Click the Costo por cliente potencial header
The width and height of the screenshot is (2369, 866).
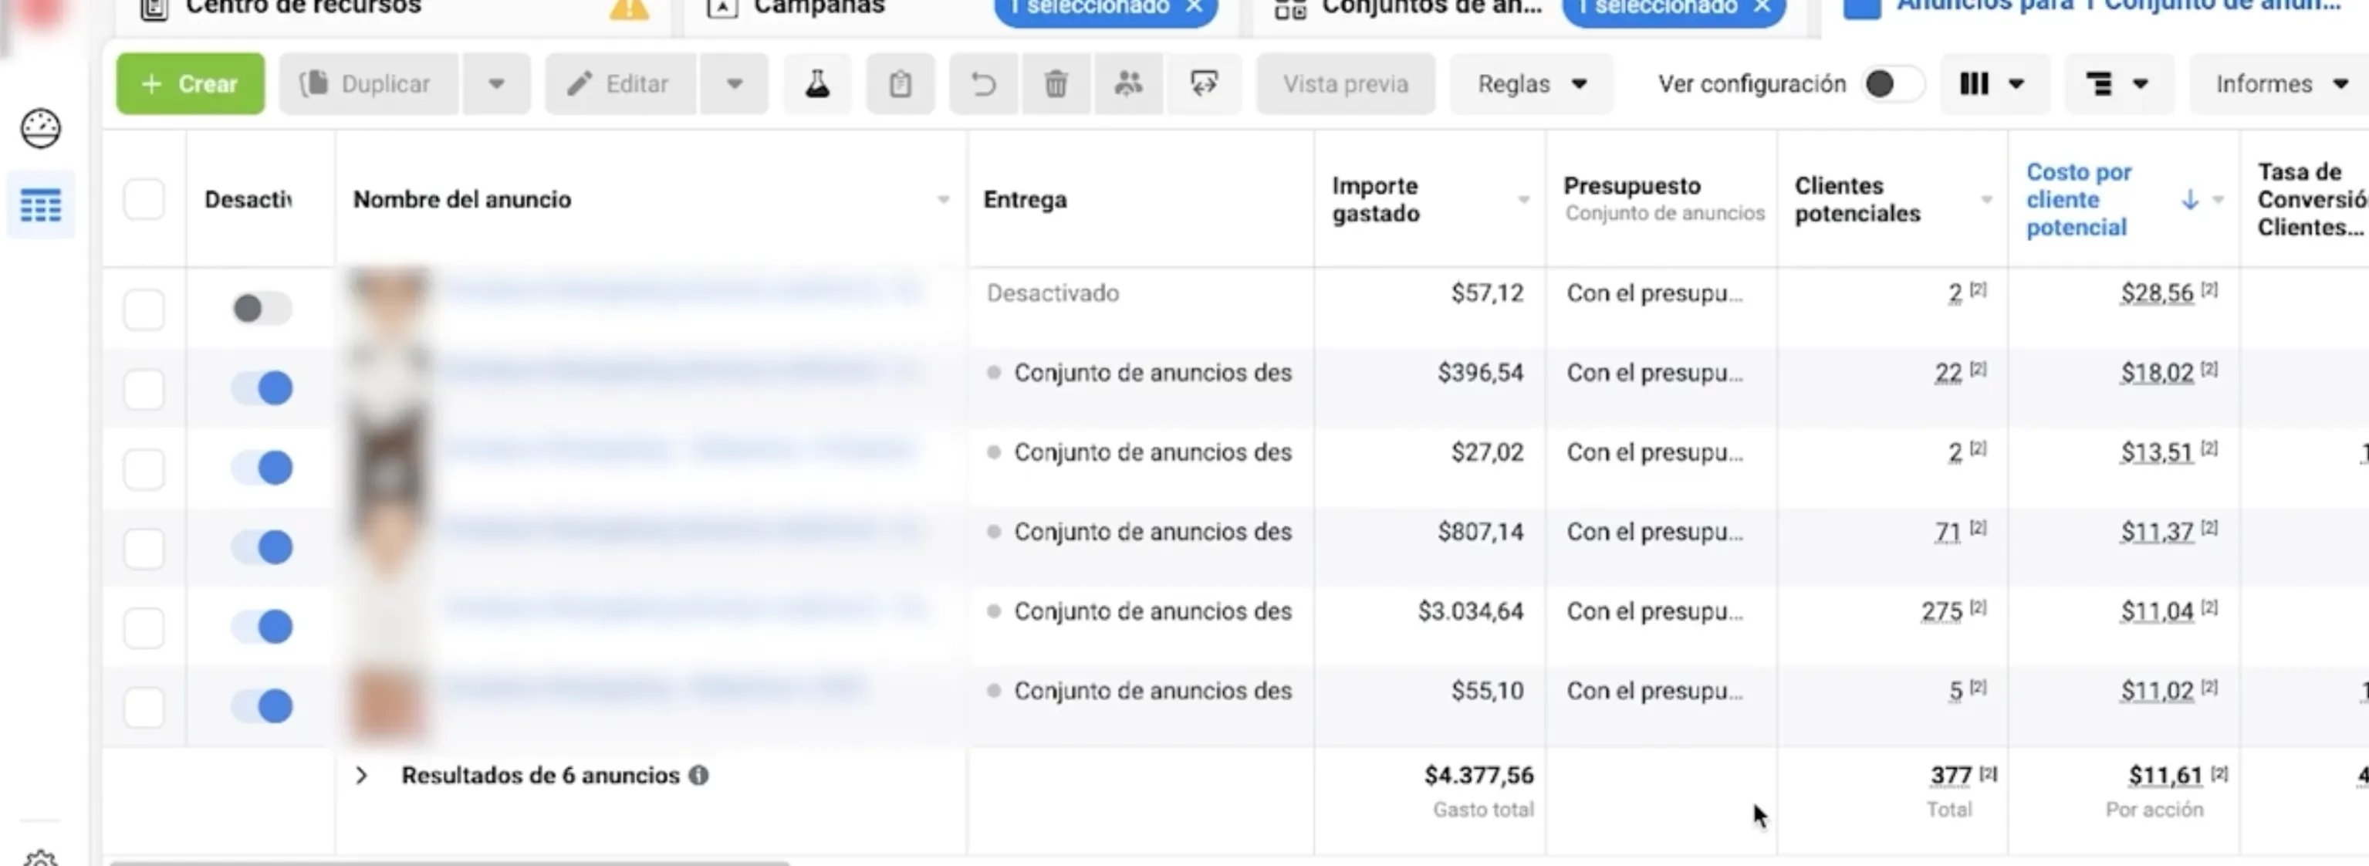2078,200
